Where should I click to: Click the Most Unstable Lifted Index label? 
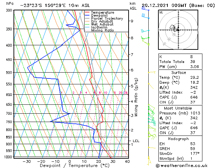point(171,123)
